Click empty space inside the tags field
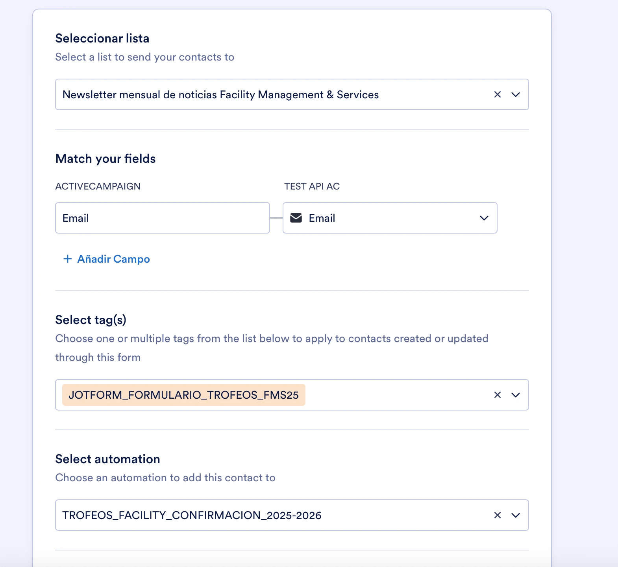This screenshot has height=567, width=618. click(394, 395)
